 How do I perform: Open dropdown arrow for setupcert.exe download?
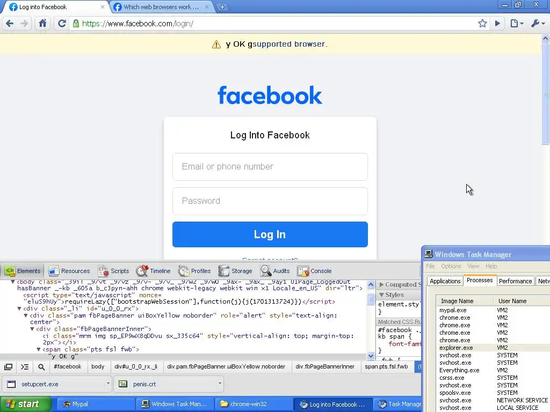[108, 384]
